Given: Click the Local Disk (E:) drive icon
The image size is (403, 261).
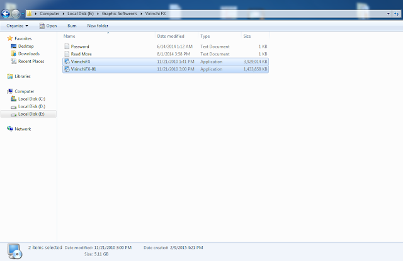Looking at the screenshot, I should coord(14,114).
